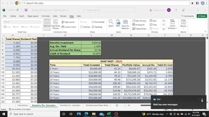209x117 pixels.
Task: Click the user avatar AL
Action: pyautogui.click(x=169, y=10)
